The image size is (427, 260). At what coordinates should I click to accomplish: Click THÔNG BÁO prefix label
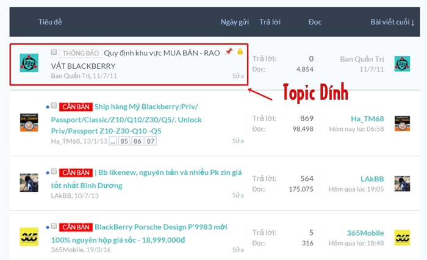(81, 53)
